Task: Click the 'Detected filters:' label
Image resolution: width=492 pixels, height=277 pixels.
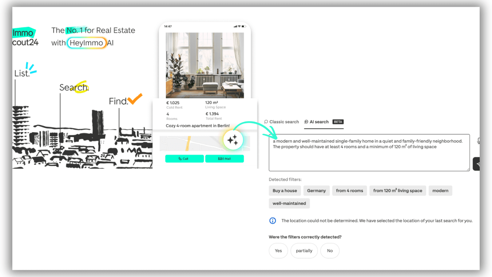Action: (285, 179)
